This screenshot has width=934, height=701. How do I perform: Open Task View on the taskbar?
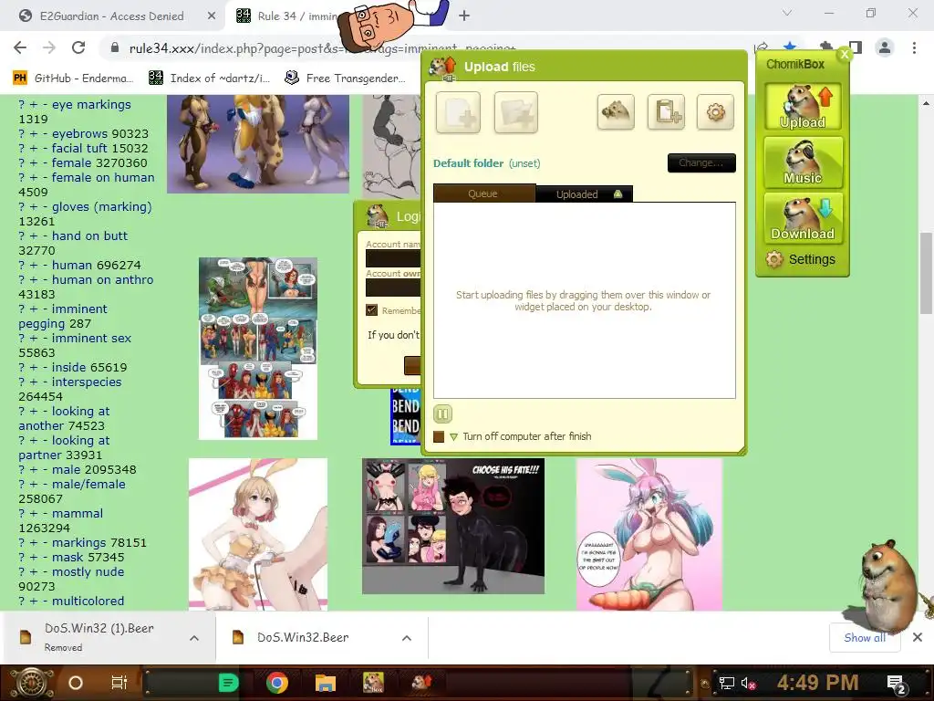coord(119,683)
